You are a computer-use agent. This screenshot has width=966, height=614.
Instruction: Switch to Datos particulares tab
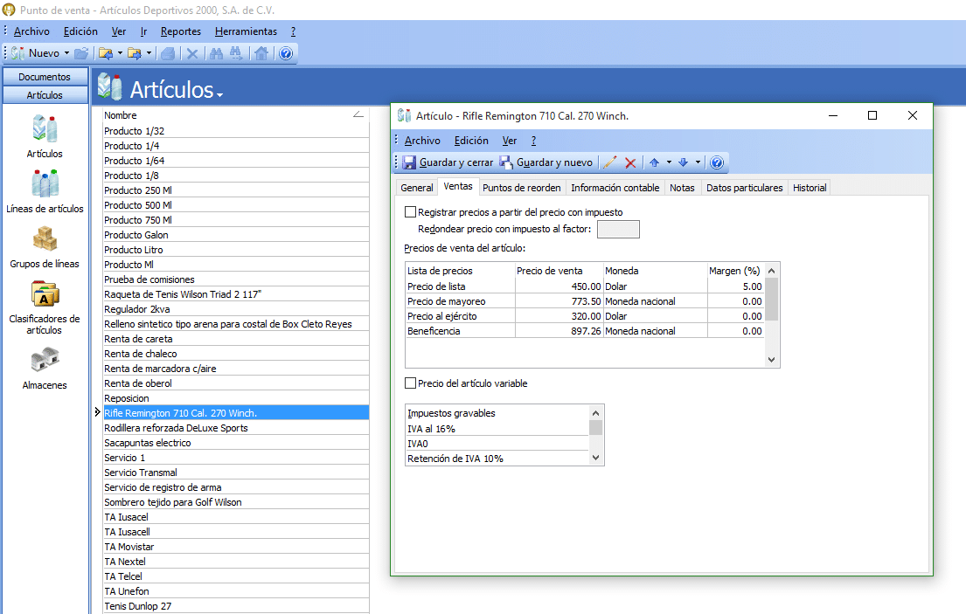[x=744, y=188]
